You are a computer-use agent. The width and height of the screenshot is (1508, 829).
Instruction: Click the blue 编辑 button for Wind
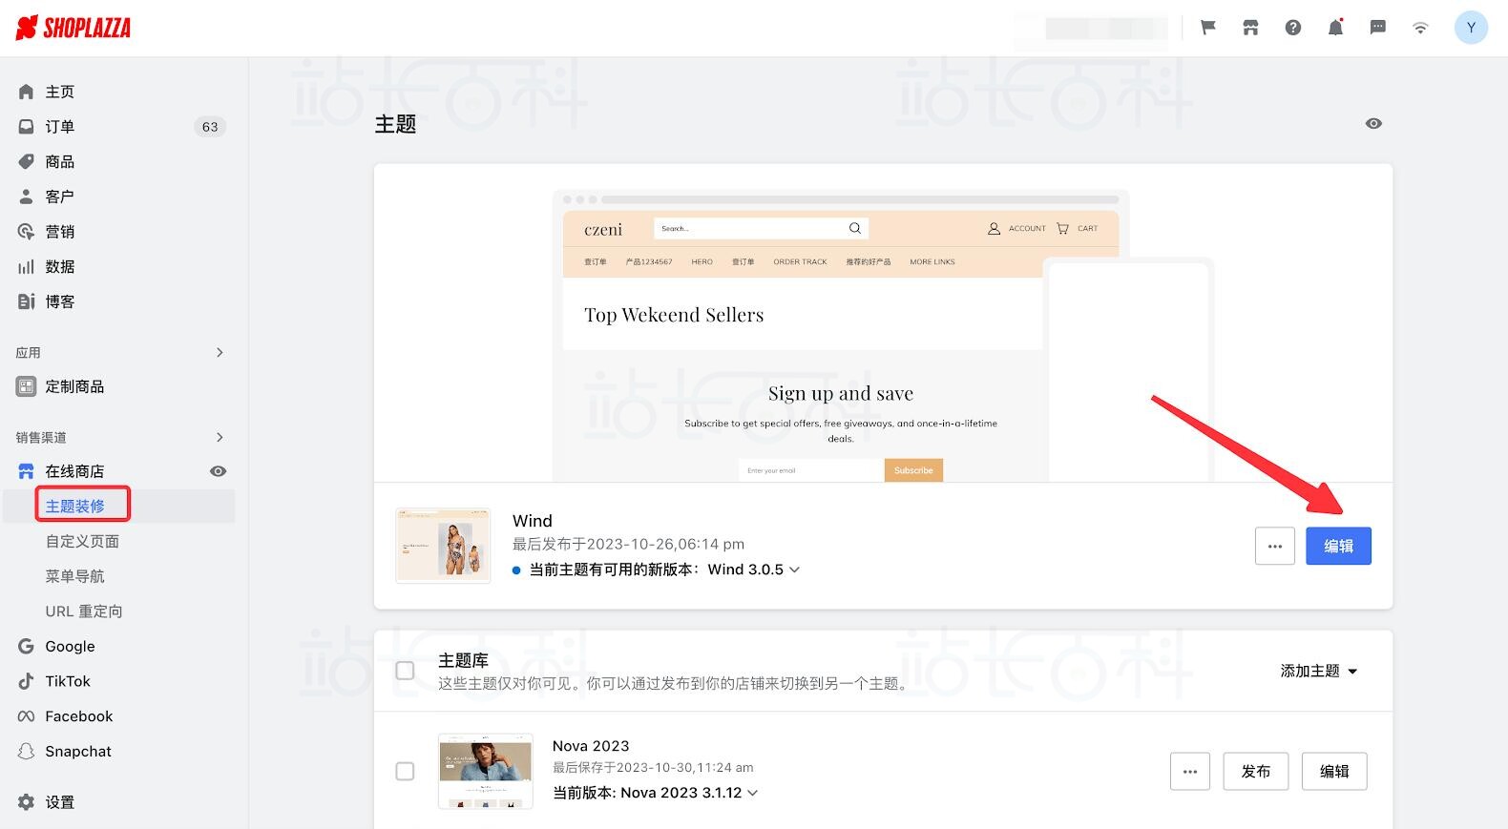[1338, 546]
